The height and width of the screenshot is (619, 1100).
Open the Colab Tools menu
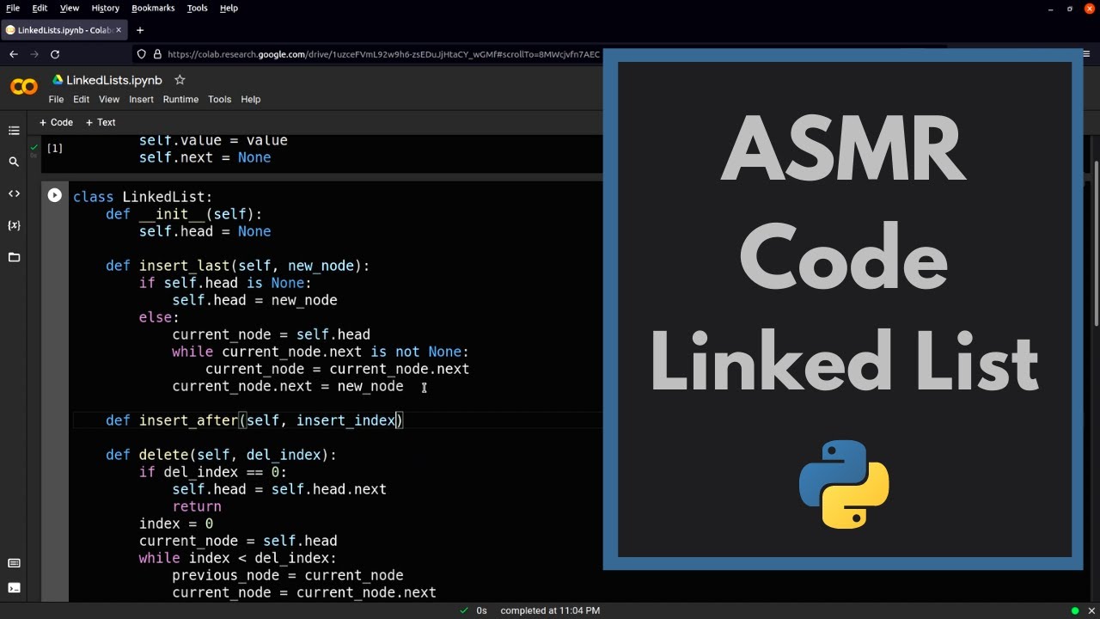click(x=219, y=99)
